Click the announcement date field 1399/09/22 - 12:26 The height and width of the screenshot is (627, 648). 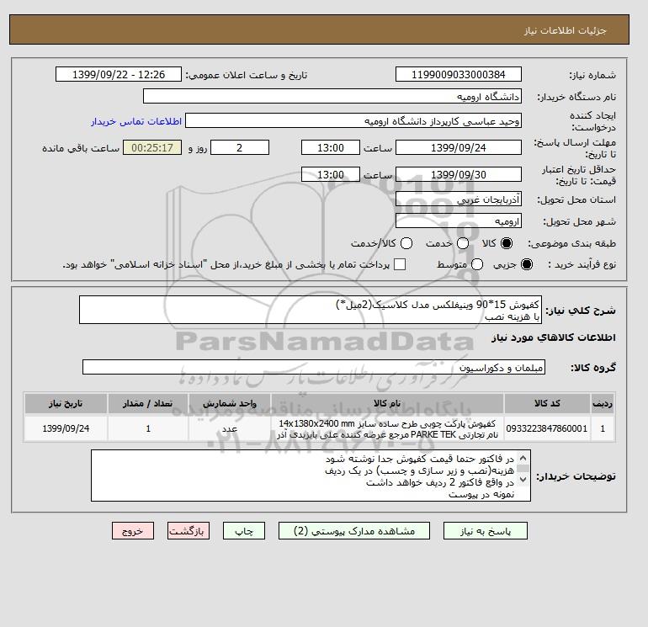coord(119,74)
